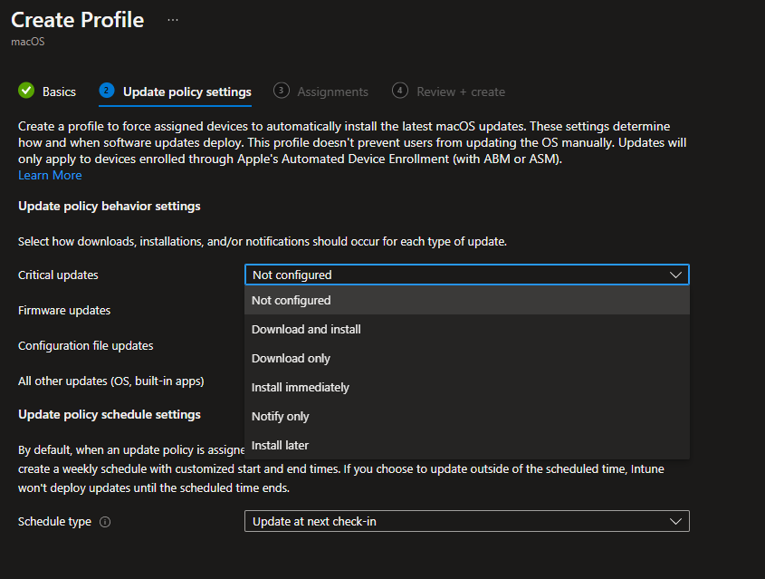Click the step 2 circle icon

click(x=107, y=91)
